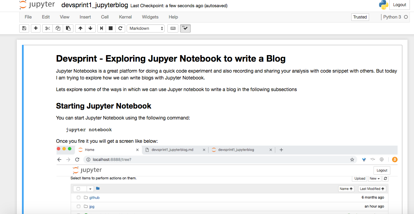Viewport: 414px width, 214px height.
Task: Click the save and checkpoint icon
Action: click(x=24, y=28)
